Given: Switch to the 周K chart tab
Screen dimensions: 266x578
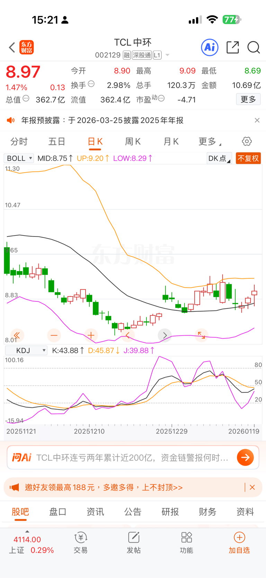Looking at the screenshot, I should (133, 142).
